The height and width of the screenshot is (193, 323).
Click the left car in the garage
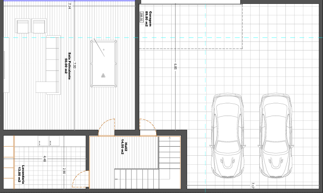[x=228, y=136]
